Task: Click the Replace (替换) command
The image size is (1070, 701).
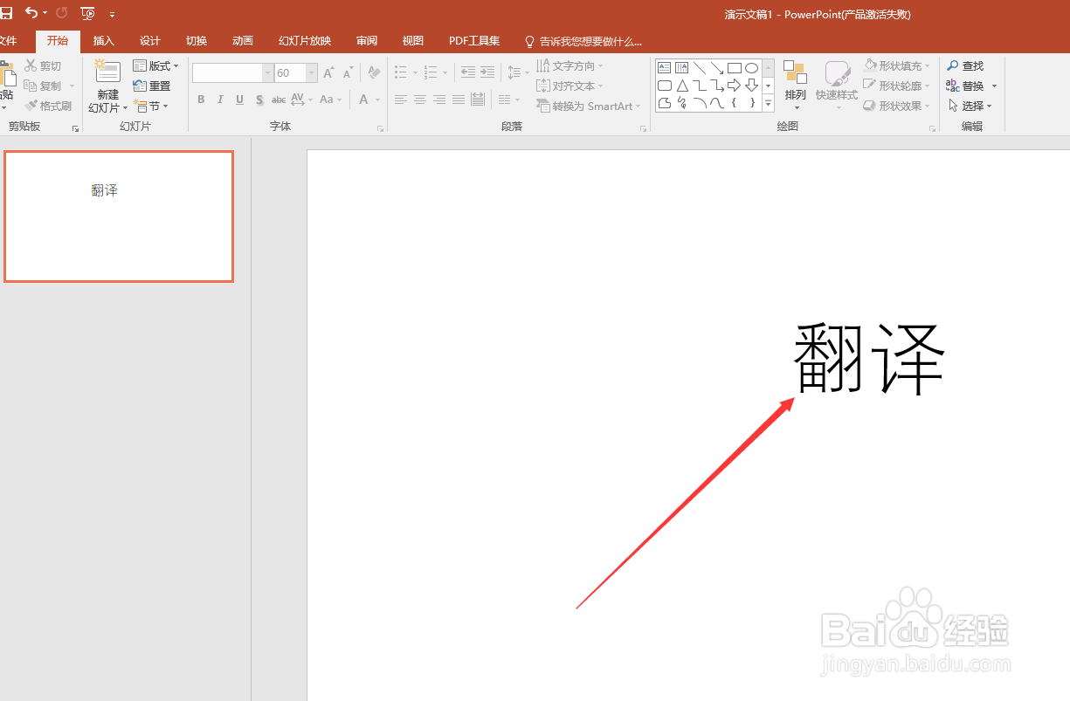Action: click(x=970, y=85)
